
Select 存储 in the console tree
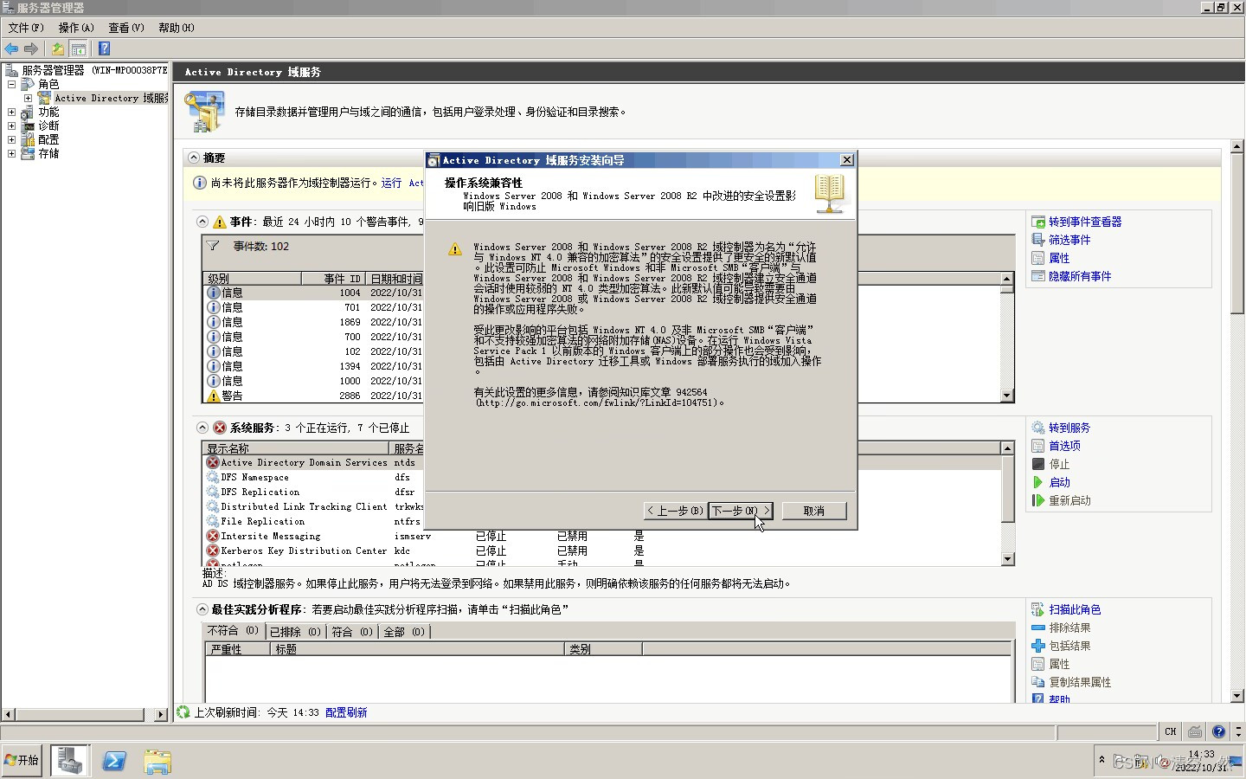pyautogui.click(x=48, y=153)
